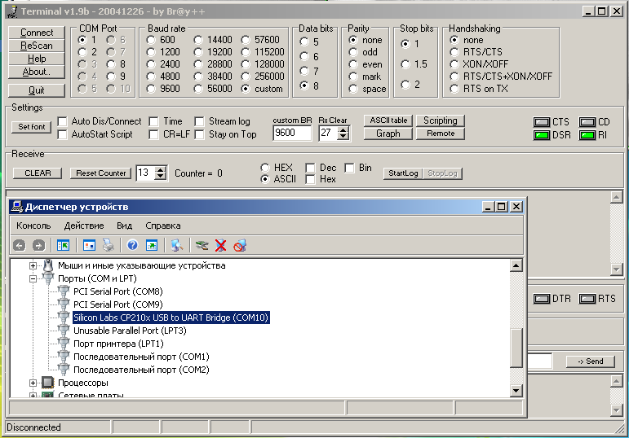
Task: Click the Update driver toolbar icon
Action: point(202,245)
